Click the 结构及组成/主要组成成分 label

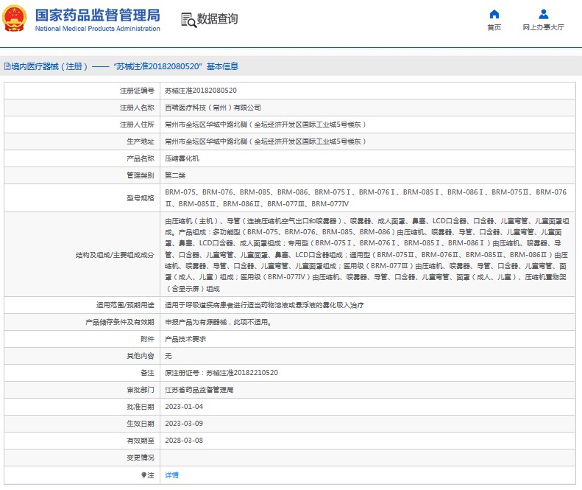coord(115,255)
